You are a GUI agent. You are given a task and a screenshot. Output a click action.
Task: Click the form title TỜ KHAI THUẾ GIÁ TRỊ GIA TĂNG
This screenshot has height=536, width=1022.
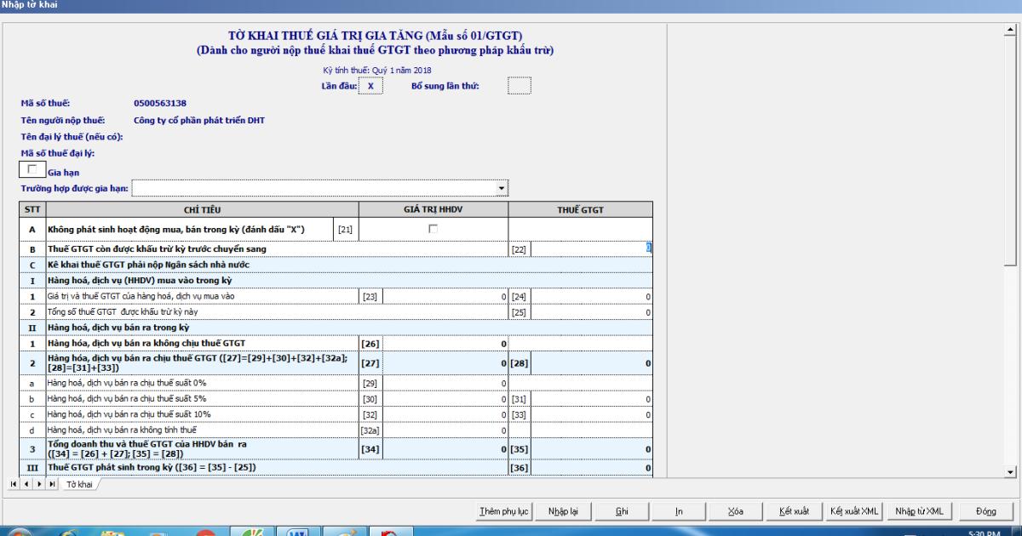point(375,36)
